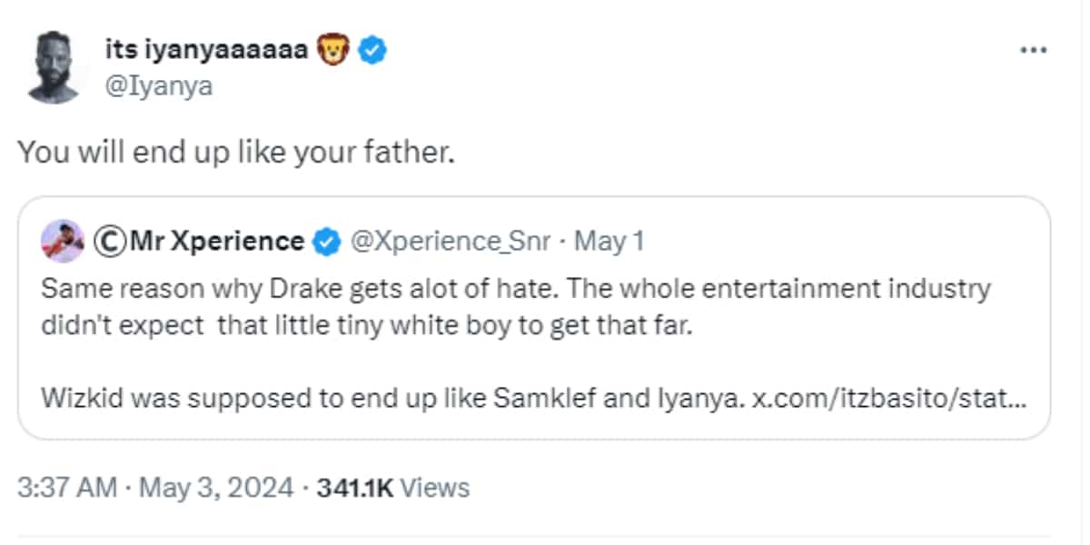This screenshot has height=545, width=1090.
Task: Click the quoted line starting "Same reason why Drake"
Action: point(516,290)
